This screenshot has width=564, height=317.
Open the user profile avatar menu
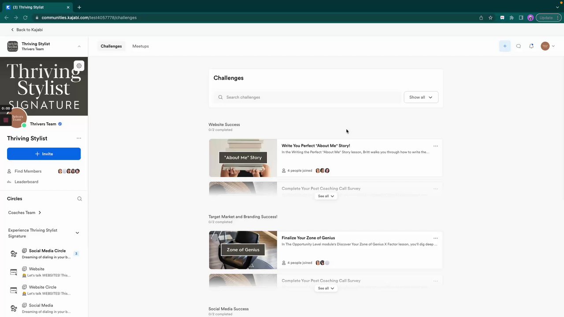point(548,46)
